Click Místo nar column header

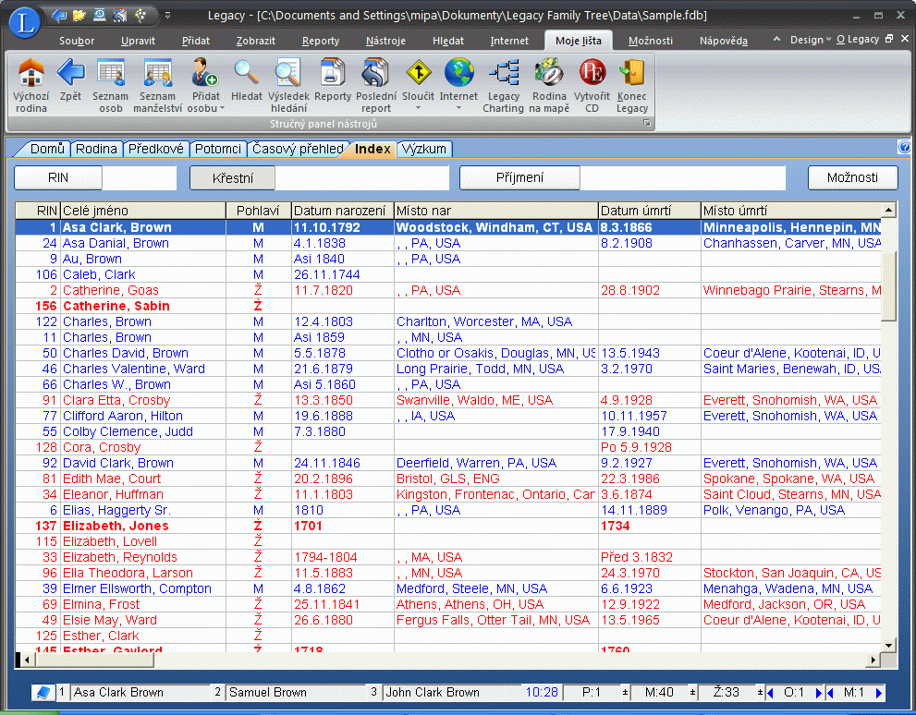[496, 211]
